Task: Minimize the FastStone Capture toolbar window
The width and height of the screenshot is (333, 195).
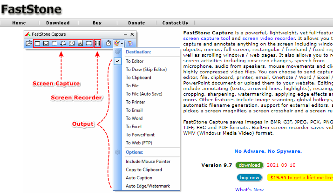Action: pos(125,34)
